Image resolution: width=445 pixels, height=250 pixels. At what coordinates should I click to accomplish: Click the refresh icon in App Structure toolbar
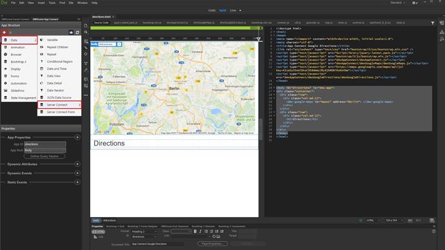pos(77,33)
